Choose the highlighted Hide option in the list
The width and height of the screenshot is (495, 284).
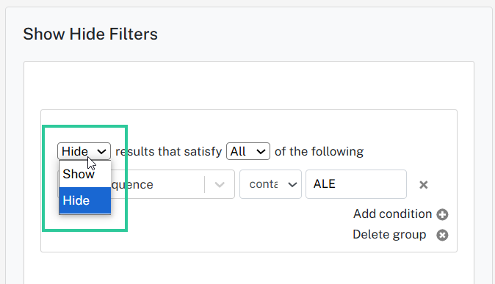tap(85, 200)
